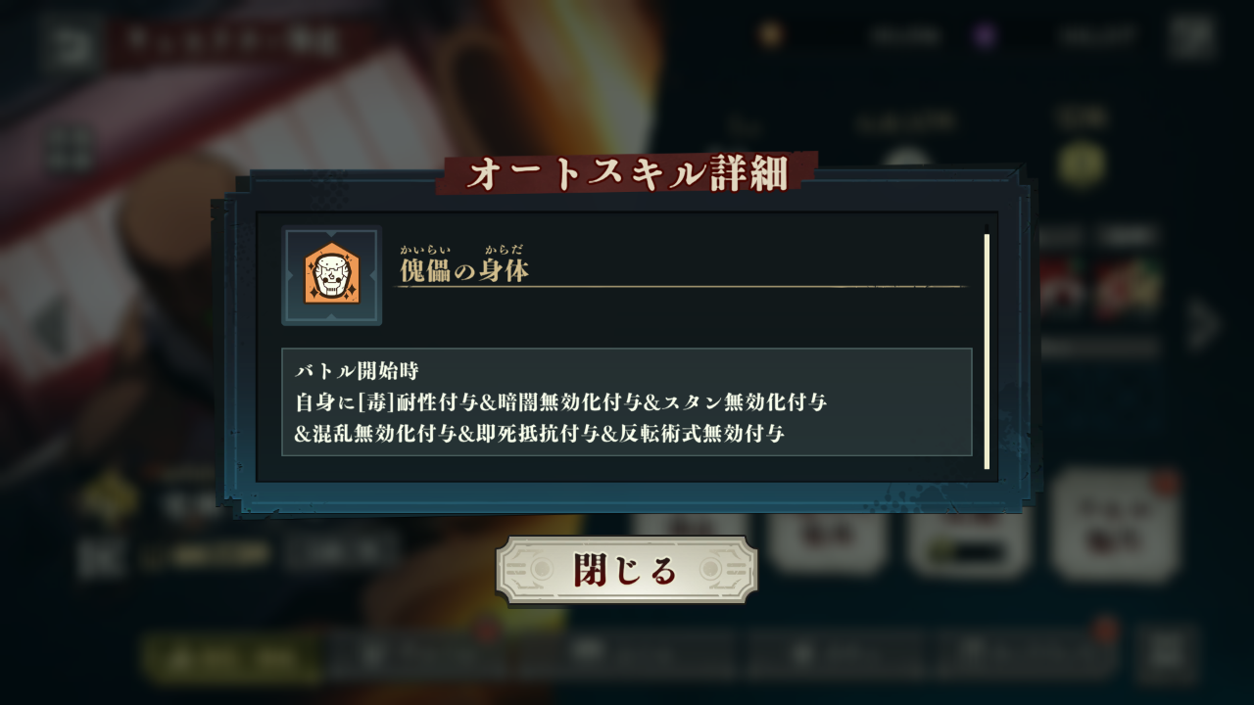Click the blurred red character title banner
The height and width of the screenshot is (705, 1254).
[235, 42]
